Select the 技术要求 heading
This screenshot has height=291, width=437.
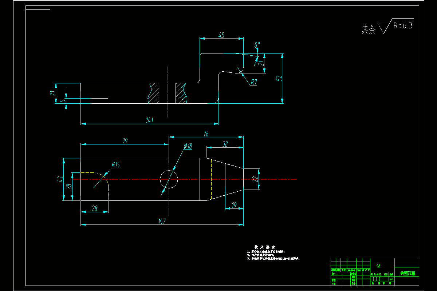coord(265,247)
